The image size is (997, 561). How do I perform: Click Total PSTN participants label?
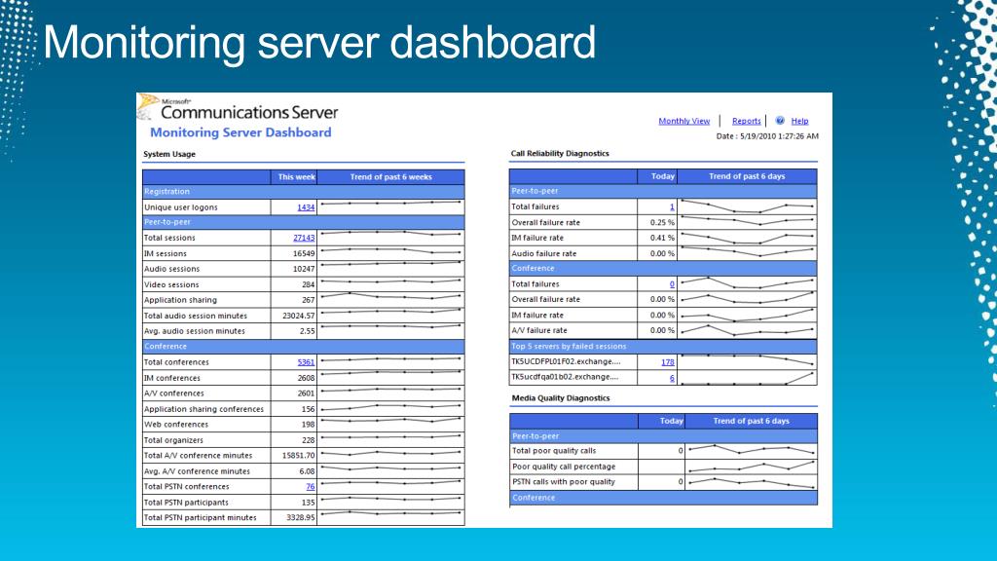(x=186, y=503)
